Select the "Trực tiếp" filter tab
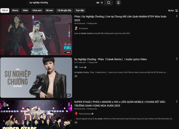Viewport: 179px width, 129px height. click(x=80, y=10)
